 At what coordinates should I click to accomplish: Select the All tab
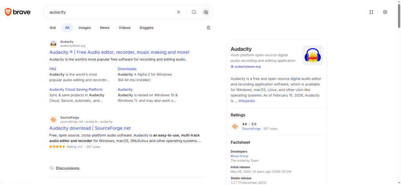[67, 28]
